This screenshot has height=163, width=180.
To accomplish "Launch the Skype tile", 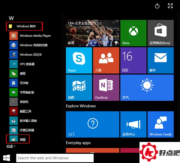I will tap(79, 60).
